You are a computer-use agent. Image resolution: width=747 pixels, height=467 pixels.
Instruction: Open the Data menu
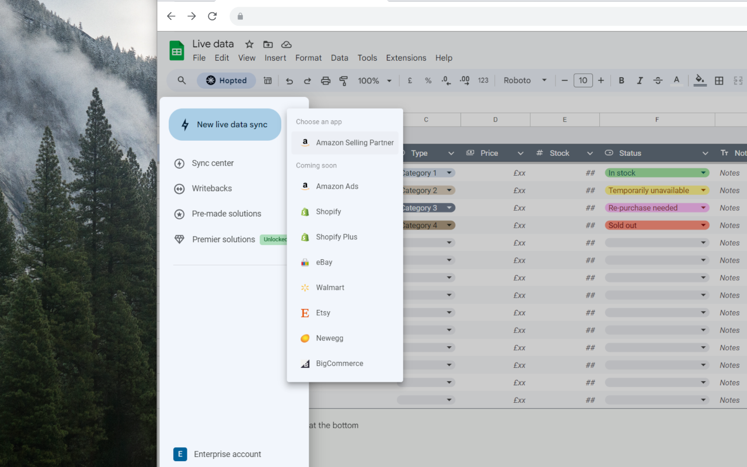[339, 58]
